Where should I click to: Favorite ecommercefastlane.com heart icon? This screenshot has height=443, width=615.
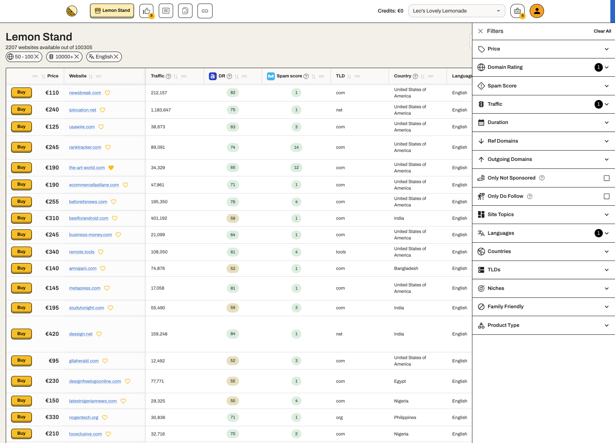click(x=125, y=185)
